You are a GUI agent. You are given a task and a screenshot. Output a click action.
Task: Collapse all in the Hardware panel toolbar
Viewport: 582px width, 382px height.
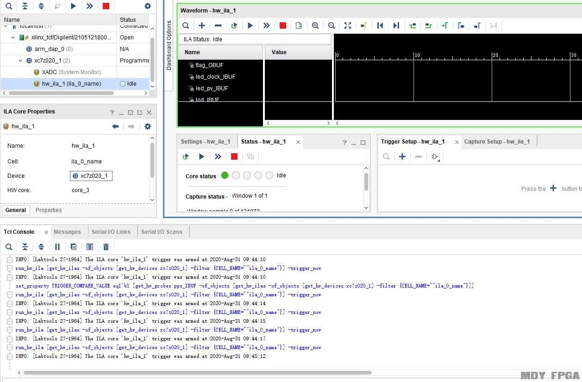(x=25, y=6)
